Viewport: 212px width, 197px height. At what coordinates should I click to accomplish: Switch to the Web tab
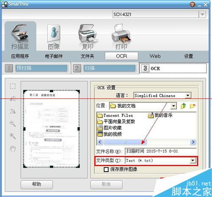pyautogui.click(x=155, y=56)
